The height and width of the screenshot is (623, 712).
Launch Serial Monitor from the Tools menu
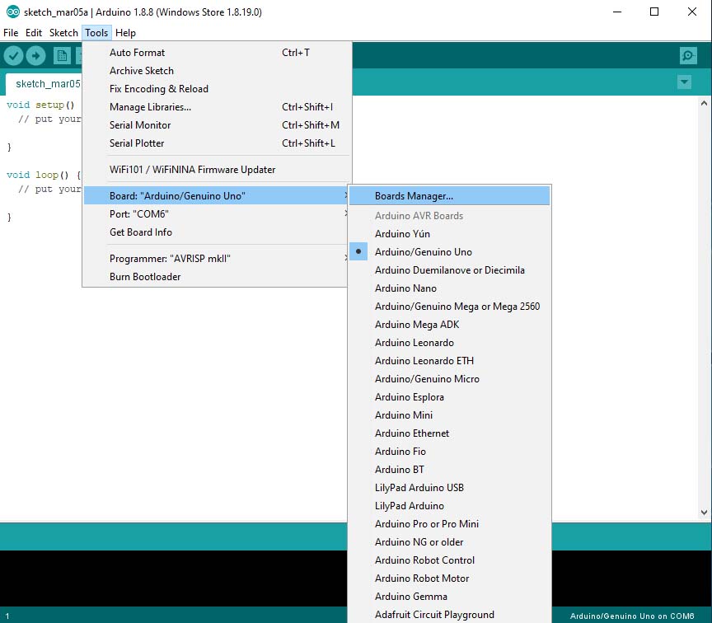pos(217,125)
